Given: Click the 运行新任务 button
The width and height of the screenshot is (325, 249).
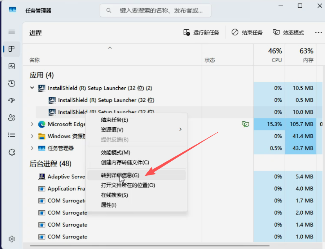Looking at the screenshot, I should (x=201, y=32).
